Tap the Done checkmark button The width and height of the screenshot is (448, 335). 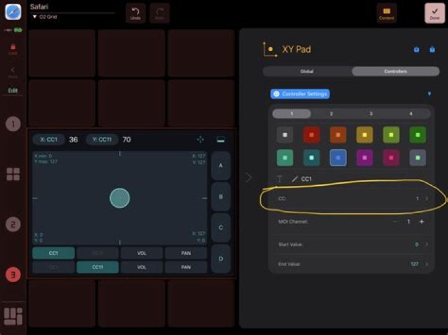(434, 13)
